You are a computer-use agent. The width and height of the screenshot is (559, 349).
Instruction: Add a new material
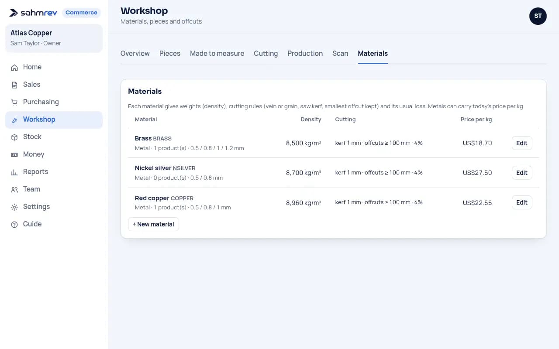153,224
